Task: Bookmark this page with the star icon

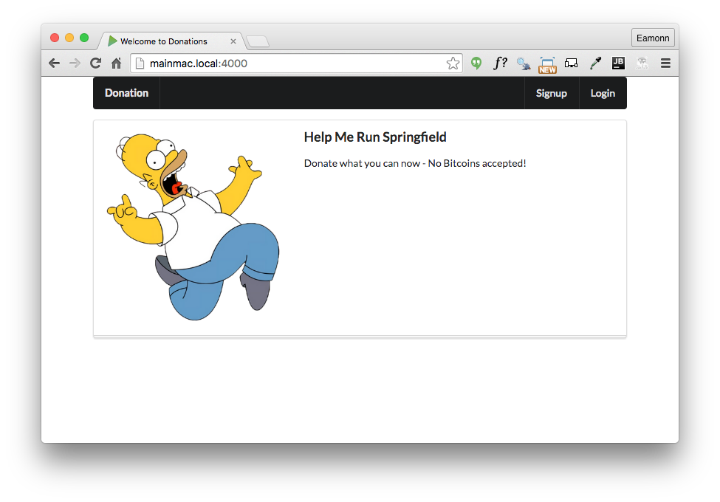Action: tap(453, 63)
